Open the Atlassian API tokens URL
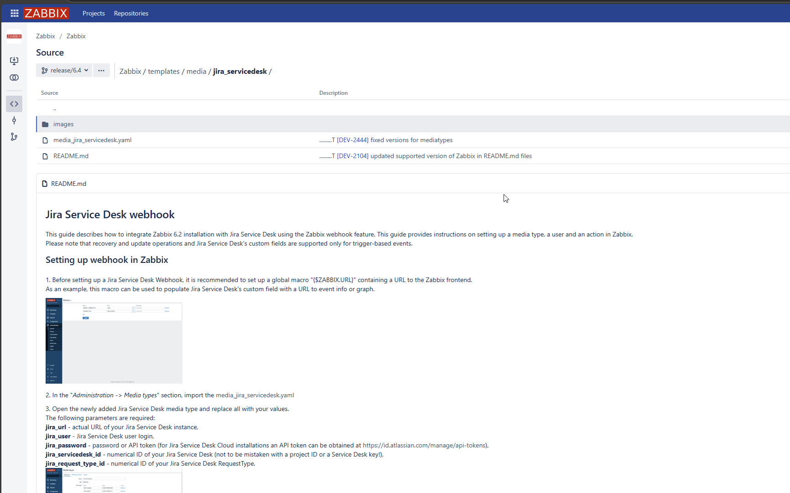This screenshot has width=790, height=493. [x=425, y=445]
